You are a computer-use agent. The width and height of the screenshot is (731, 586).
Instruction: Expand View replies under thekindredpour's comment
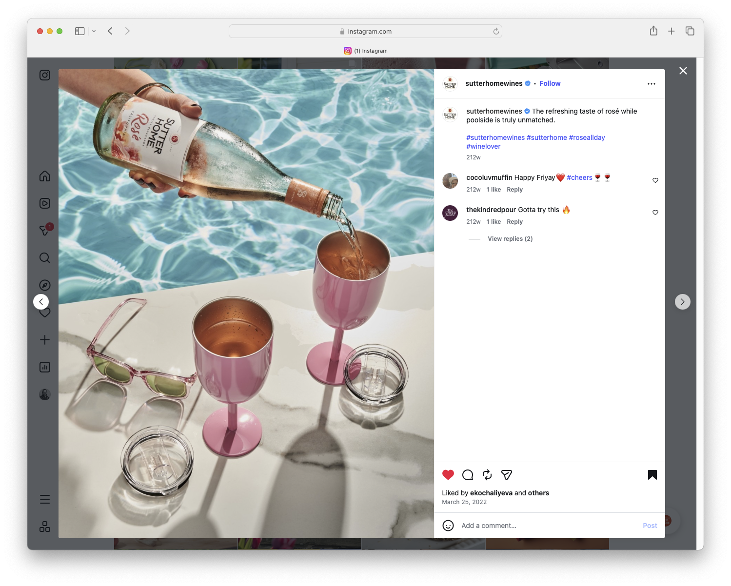[x=510, y=238]
